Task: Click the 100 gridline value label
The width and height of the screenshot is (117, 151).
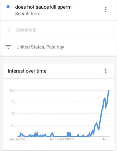Action: (12, 90)
